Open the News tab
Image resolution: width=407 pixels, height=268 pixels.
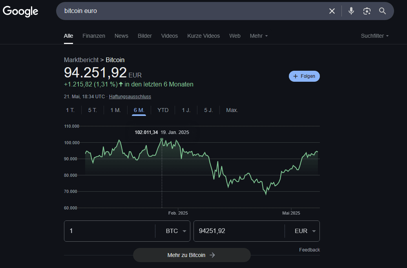coord(121,36)
